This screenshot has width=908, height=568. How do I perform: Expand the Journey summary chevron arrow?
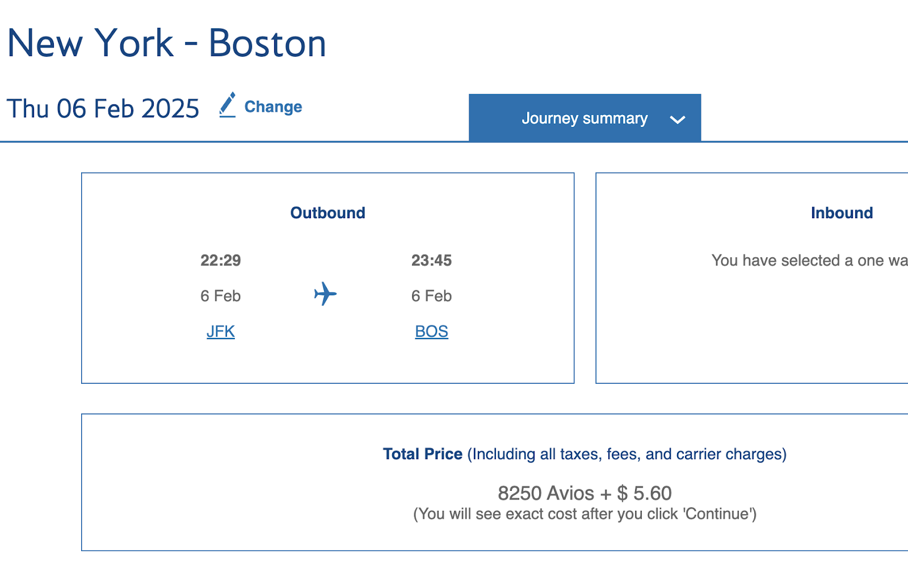[x=678, y=120]
